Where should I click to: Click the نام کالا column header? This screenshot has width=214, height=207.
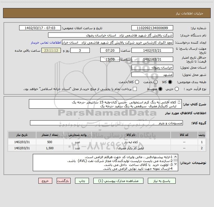pos(131,135)
